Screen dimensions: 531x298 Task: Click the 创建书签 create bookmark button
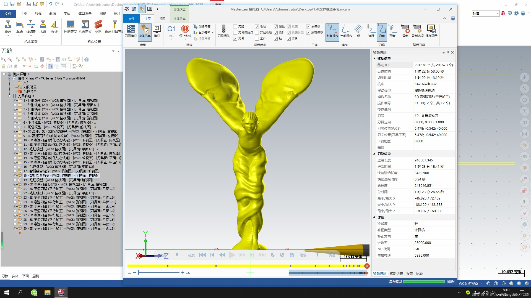pos(202,26)
